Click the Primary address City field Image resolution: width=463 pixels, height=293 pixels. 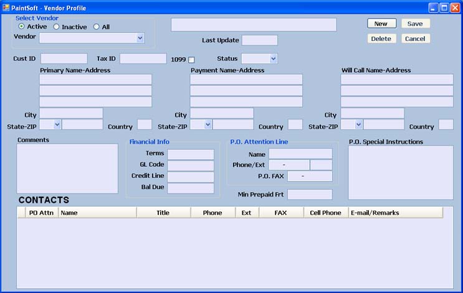pyautogui.click(x=71, y=113)
